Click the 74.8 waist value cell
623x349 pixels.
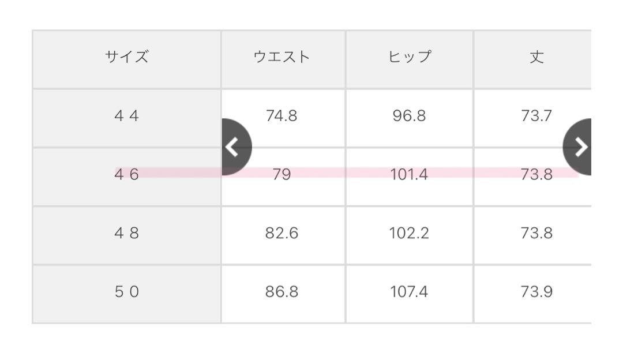[x=283, y=118]
